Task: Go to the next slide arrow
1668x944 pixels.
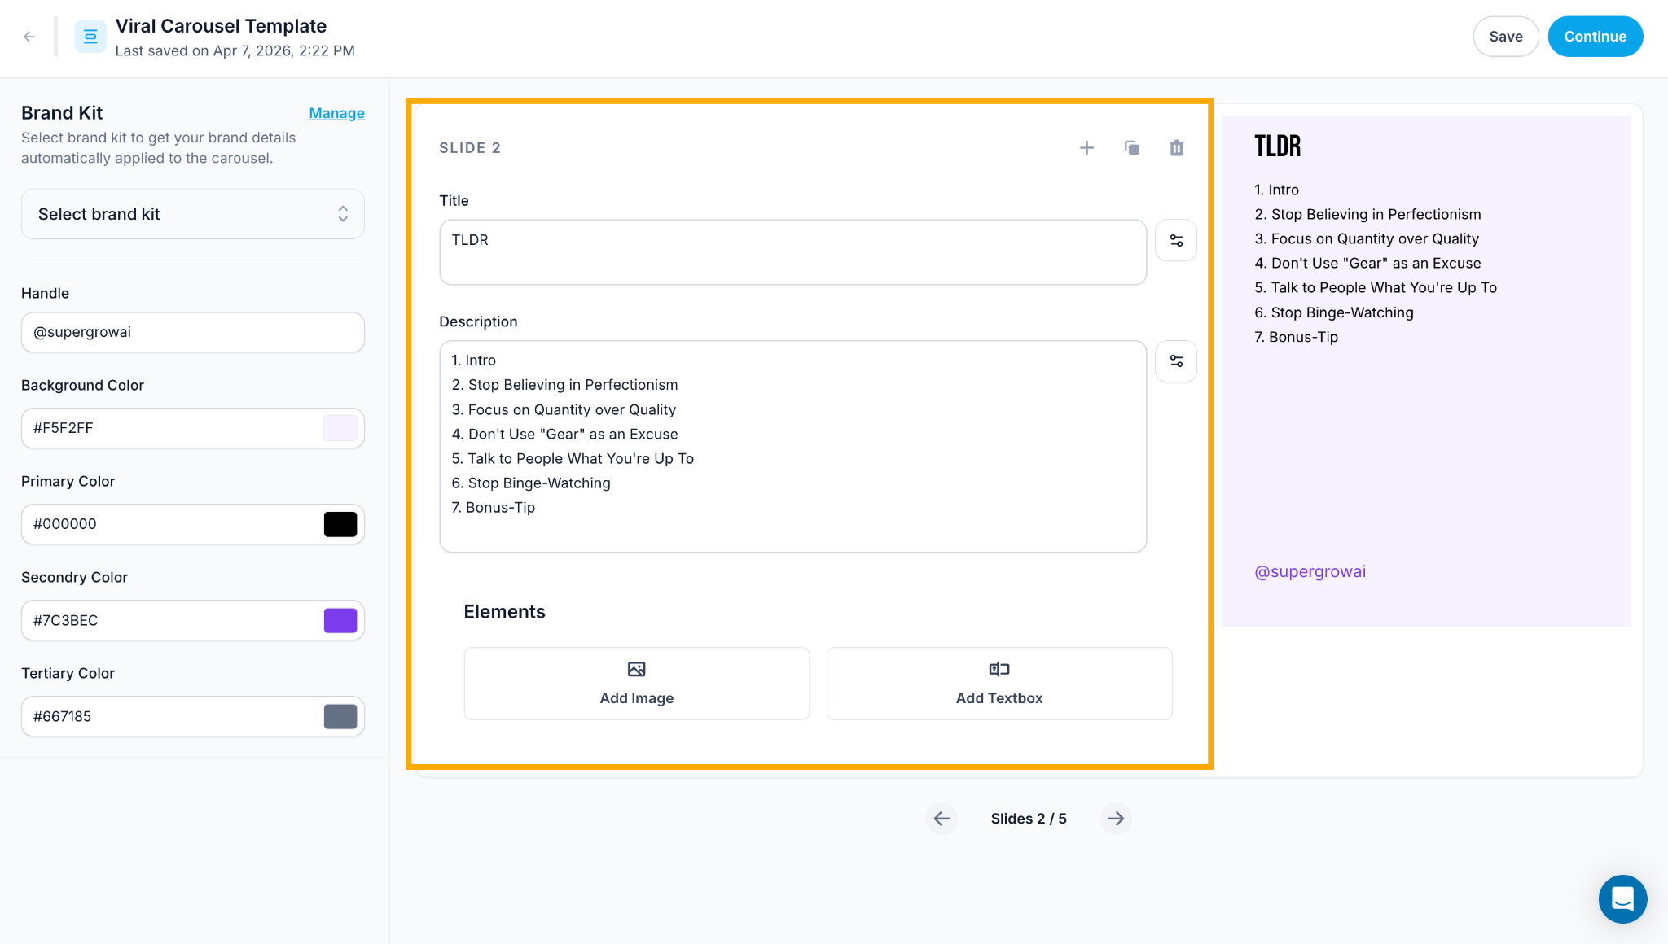Action: click(1116, 819)
